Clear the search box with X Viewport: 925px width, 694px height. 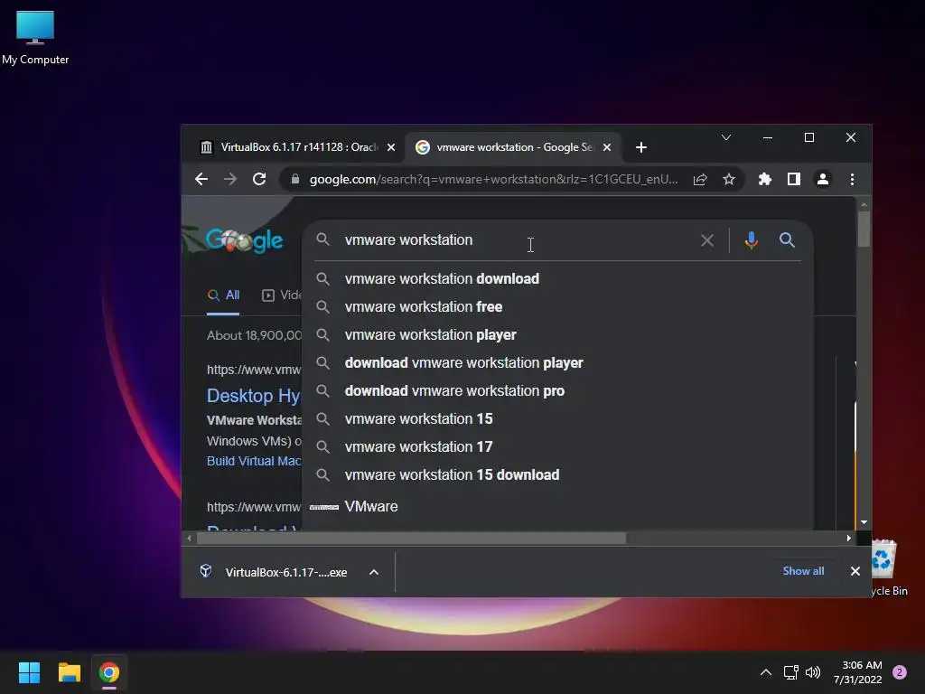pyautogui.click(x=706, y=240)
